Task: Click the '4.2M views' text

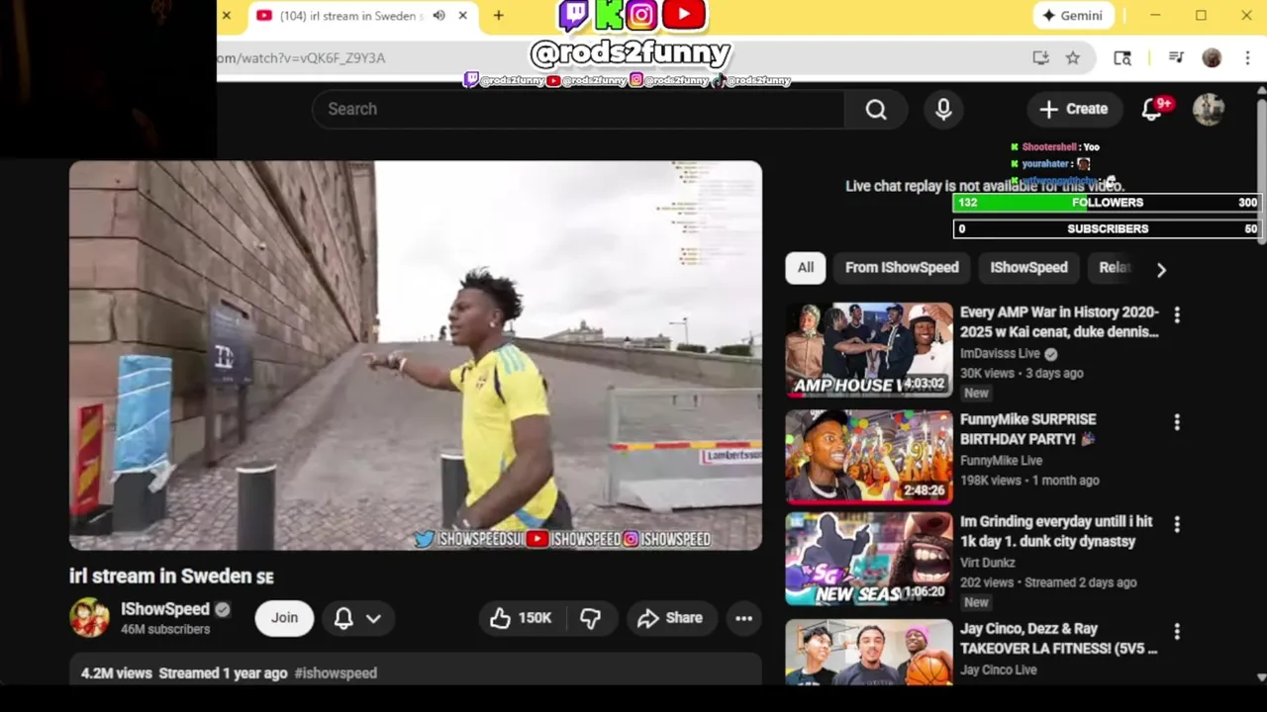Action: [117, 673]
